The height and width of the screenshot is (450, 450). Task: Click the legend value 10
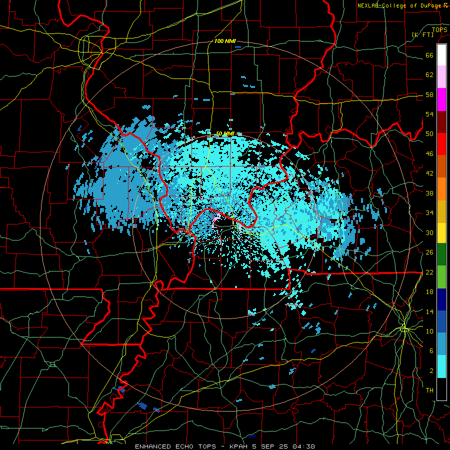(x=429, y=331)
